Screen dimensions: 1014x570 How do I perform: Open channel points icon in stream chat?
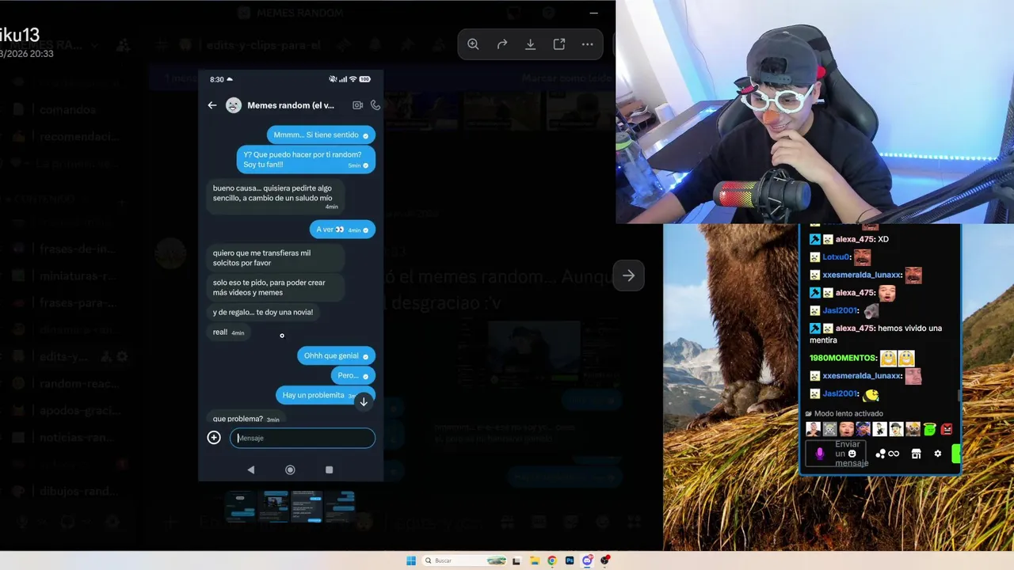point(880,454)
